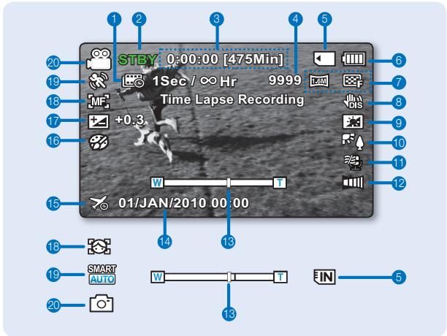This screenshot has width=447, height=336.
Task: Tap the face detection icon below screen
Action: (99, 246)
